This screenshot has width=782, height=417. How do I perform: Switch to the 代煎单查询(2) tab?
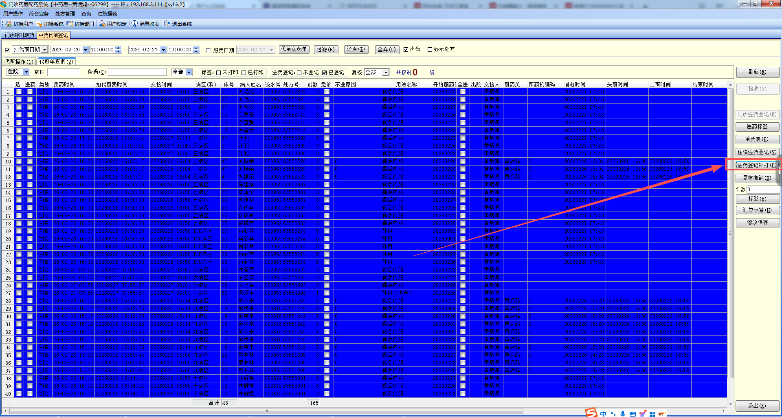[56, 62]
